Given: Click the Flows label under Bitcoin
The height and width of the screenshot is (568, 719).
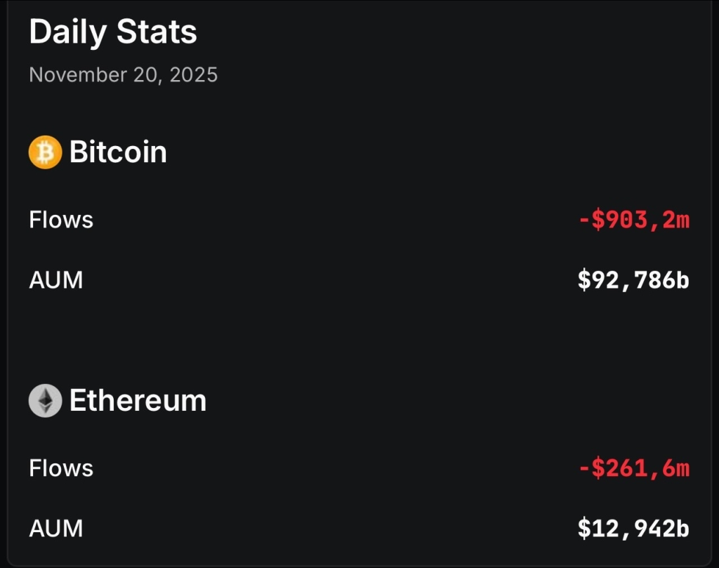Looking at the screenshot, I should [61, 220].
